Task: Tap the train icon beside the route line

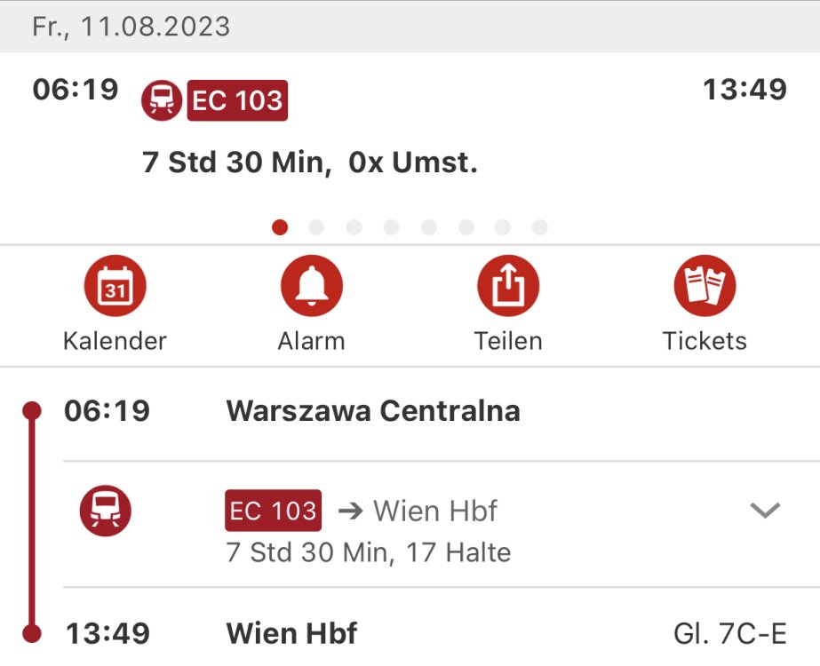Action: (106, 512)
